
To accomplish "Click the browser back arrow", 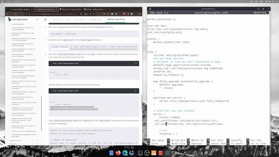I will pyautogui.click(x=8, y=14).
